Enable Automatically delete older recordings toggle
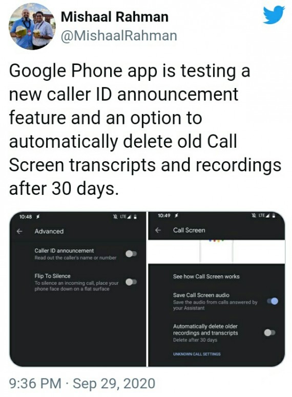 [269, 333]
